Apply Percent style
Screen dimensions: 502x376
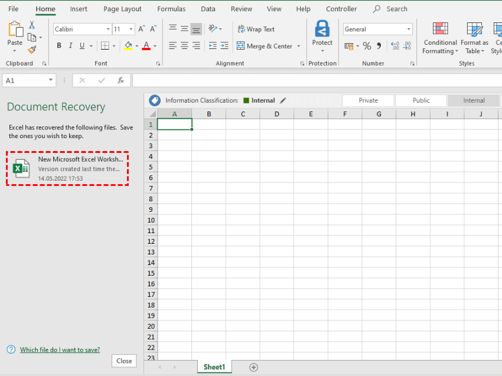[367, 46]
